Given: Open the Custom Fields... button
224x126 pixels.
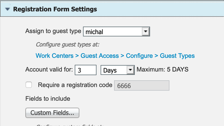Looking at the screenshot, I should (x=52, y=113).
